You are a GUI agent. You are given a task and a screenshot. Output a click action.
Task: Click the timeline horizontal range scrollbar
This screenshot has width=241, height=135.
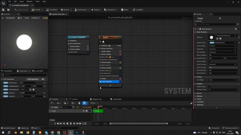(139, 123)
